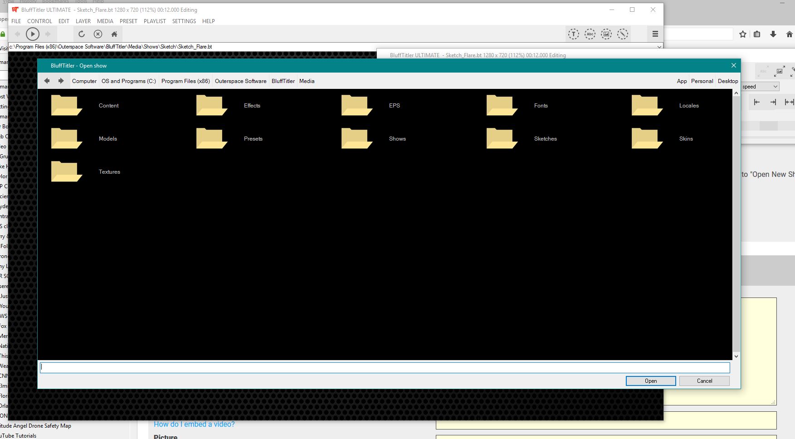Image resolution: width=795 pixels, height=439 pixels.
Task: Click the Reload circular arrow icon
Action: point(82,34)
